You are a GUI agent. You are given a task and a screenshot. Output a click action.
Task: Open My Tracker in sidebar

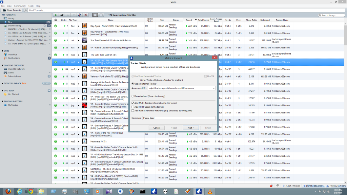point(13,105)
